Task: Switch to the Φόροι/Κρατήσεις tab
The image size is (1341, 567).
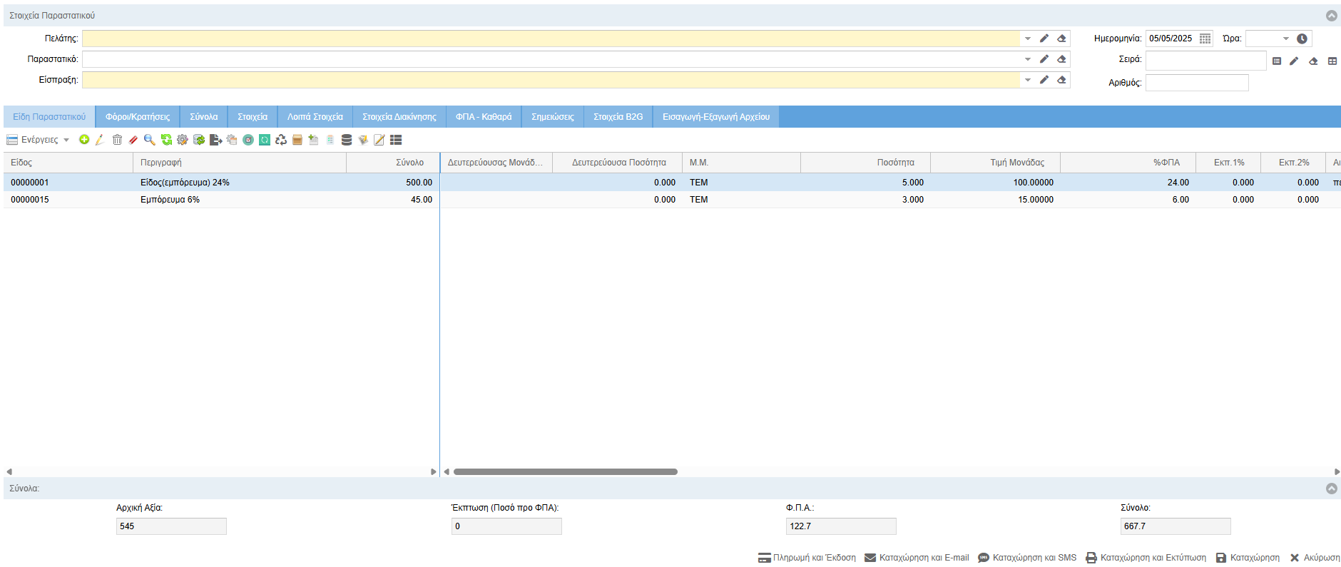Action: tap(138, 117)
